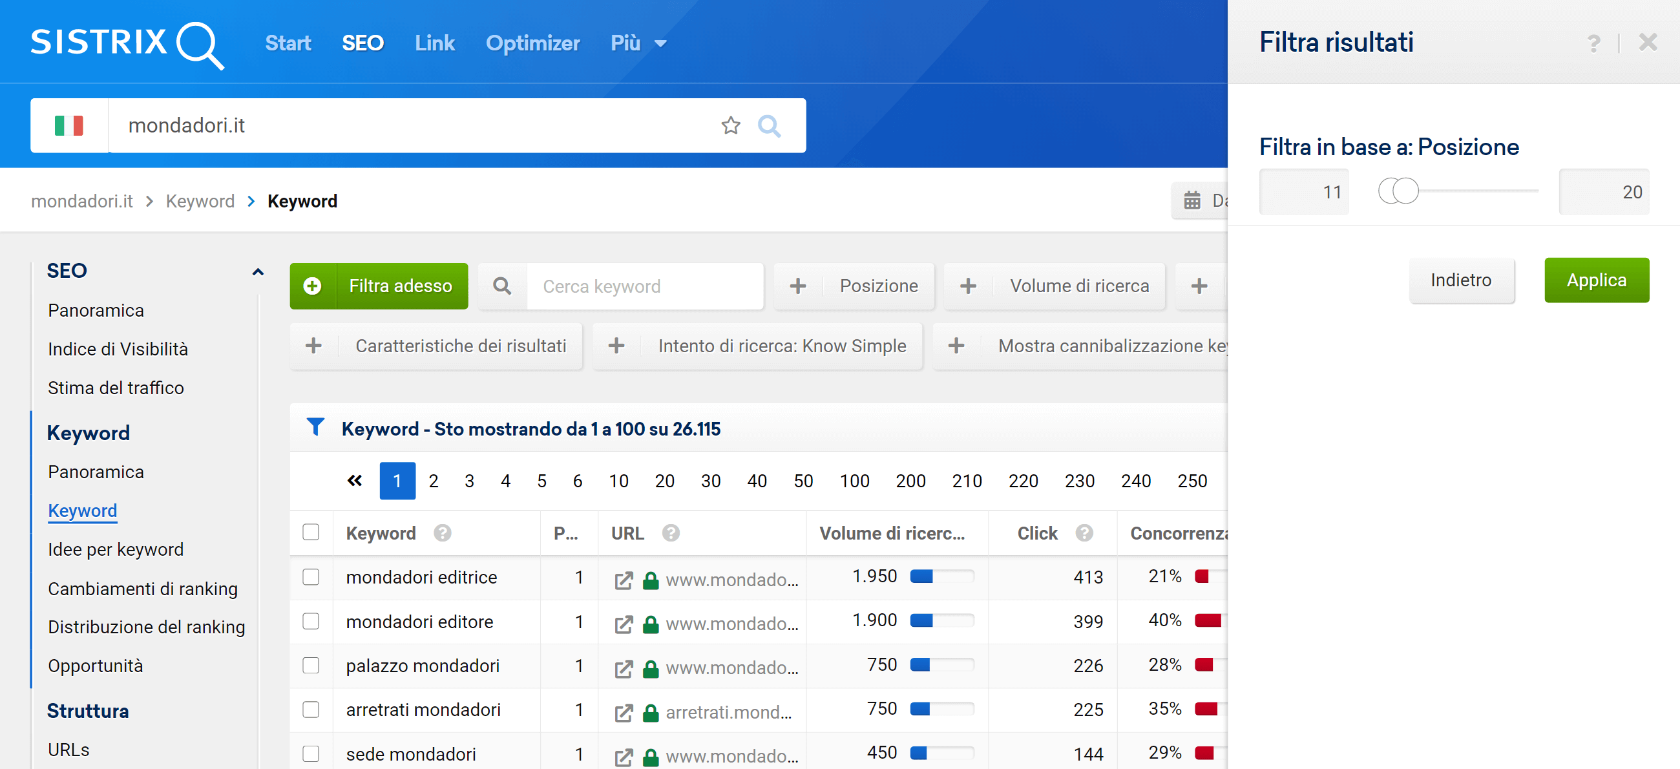
Task: Open external link icon for sede mondadori
Action: 624,757
